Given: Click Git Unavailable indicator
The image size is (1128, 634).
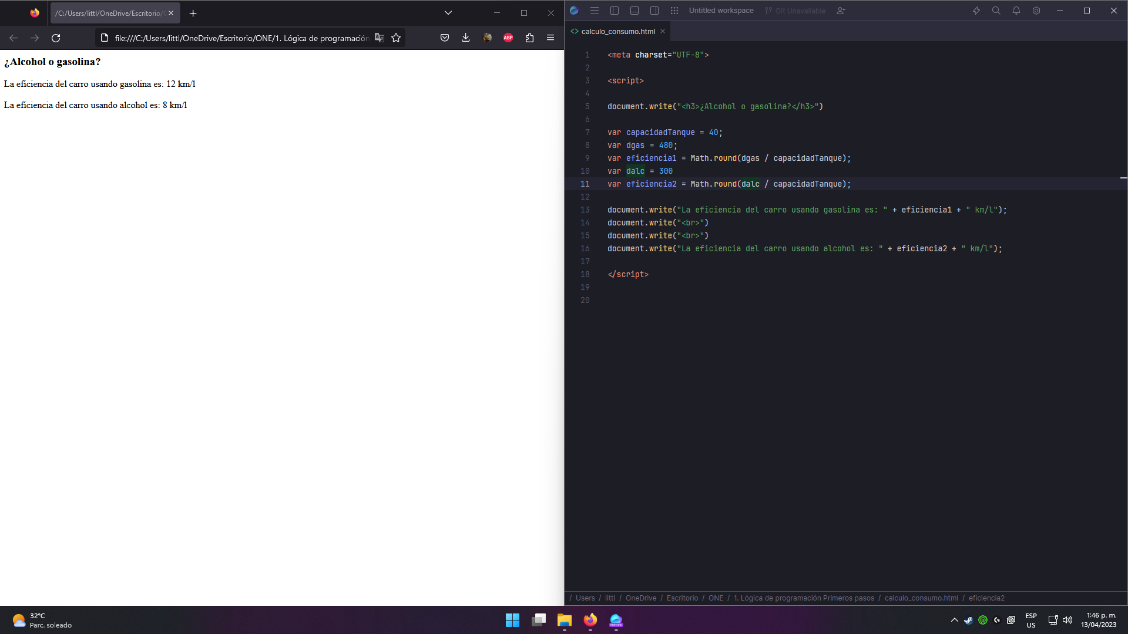Looking at the screenshot, I should point(795,11).
